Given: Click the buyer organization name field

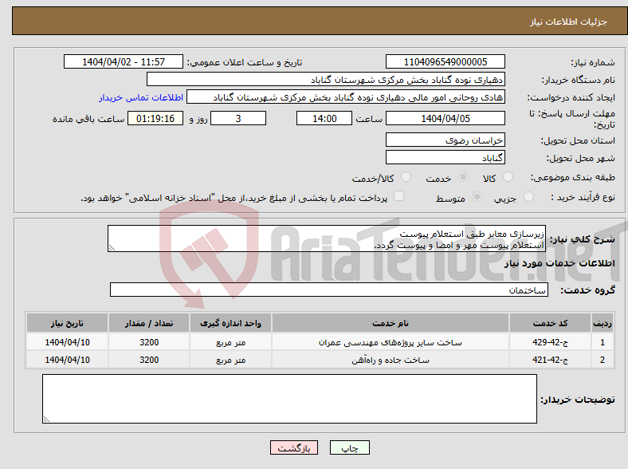Looking at the screenshot, I should 326,80.
